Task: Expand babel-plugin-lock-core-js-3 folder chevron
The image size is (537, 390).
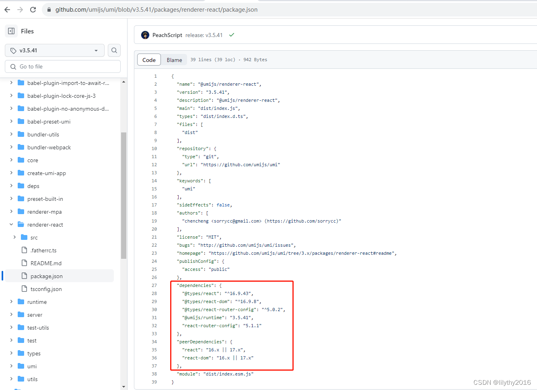Action: (x=11, y=96)
